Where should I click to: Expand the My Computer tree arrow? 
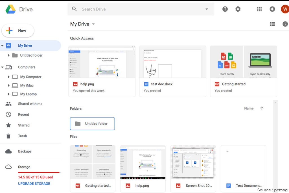pyautogui.click(x=8, y=77)
